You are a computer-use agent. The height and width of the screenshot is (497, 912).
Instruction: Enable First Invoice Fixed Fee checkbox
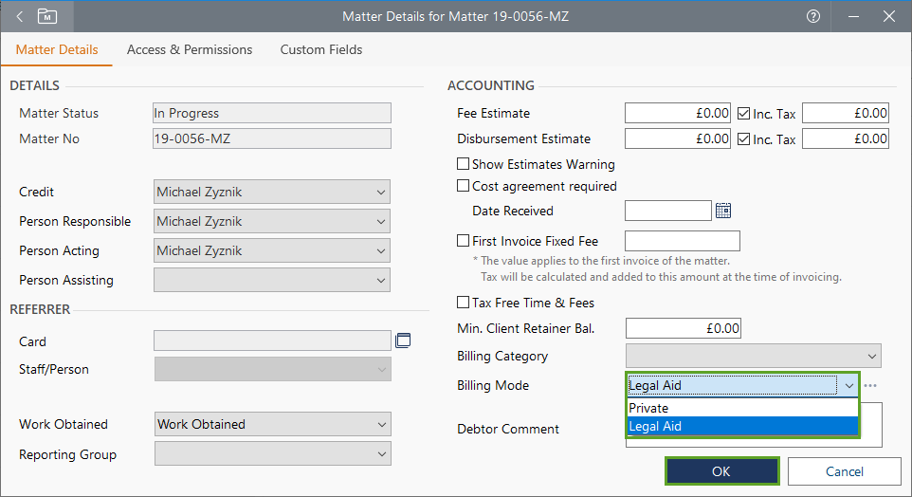(464, 241)
